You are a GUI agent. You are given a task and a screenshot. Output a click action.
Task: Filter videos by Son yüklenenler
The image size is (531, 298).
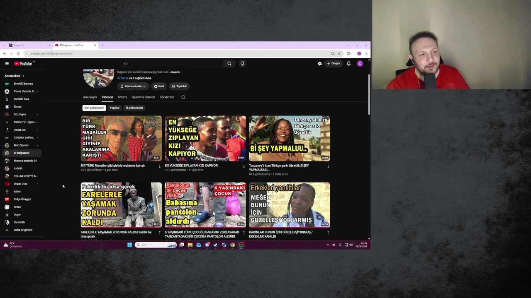[x=94, y=108]
